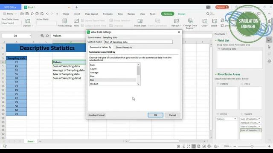Click the Refresh ribbon button

pyautogui.click(x=176, y=23)
